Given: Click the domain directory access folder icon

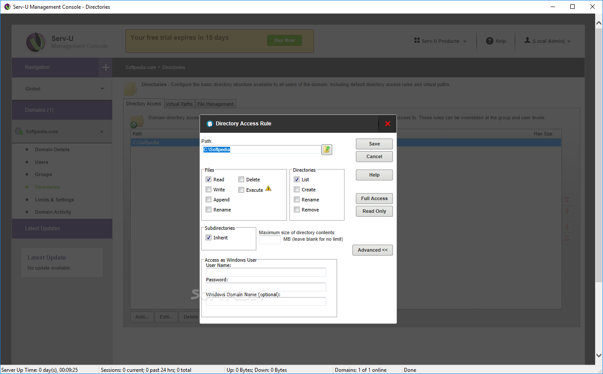Looking at the screenshot, I should point(137,121).
